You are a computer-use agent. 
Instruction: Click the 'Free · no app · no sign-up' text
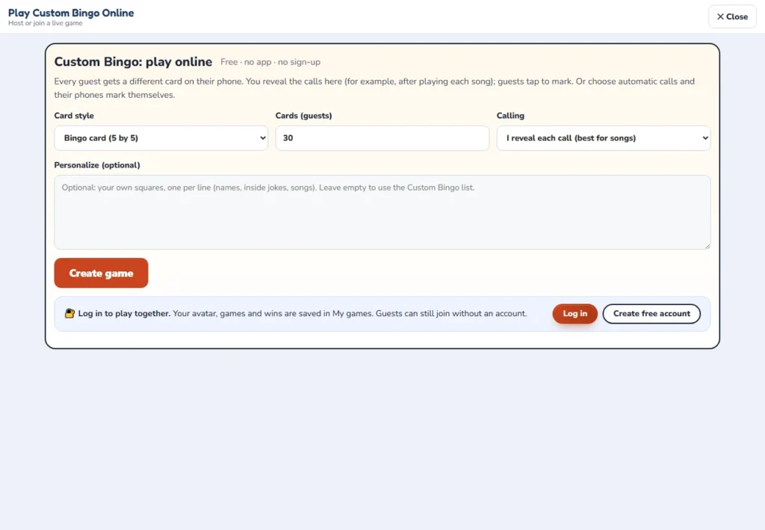click(x=270, y=62)
